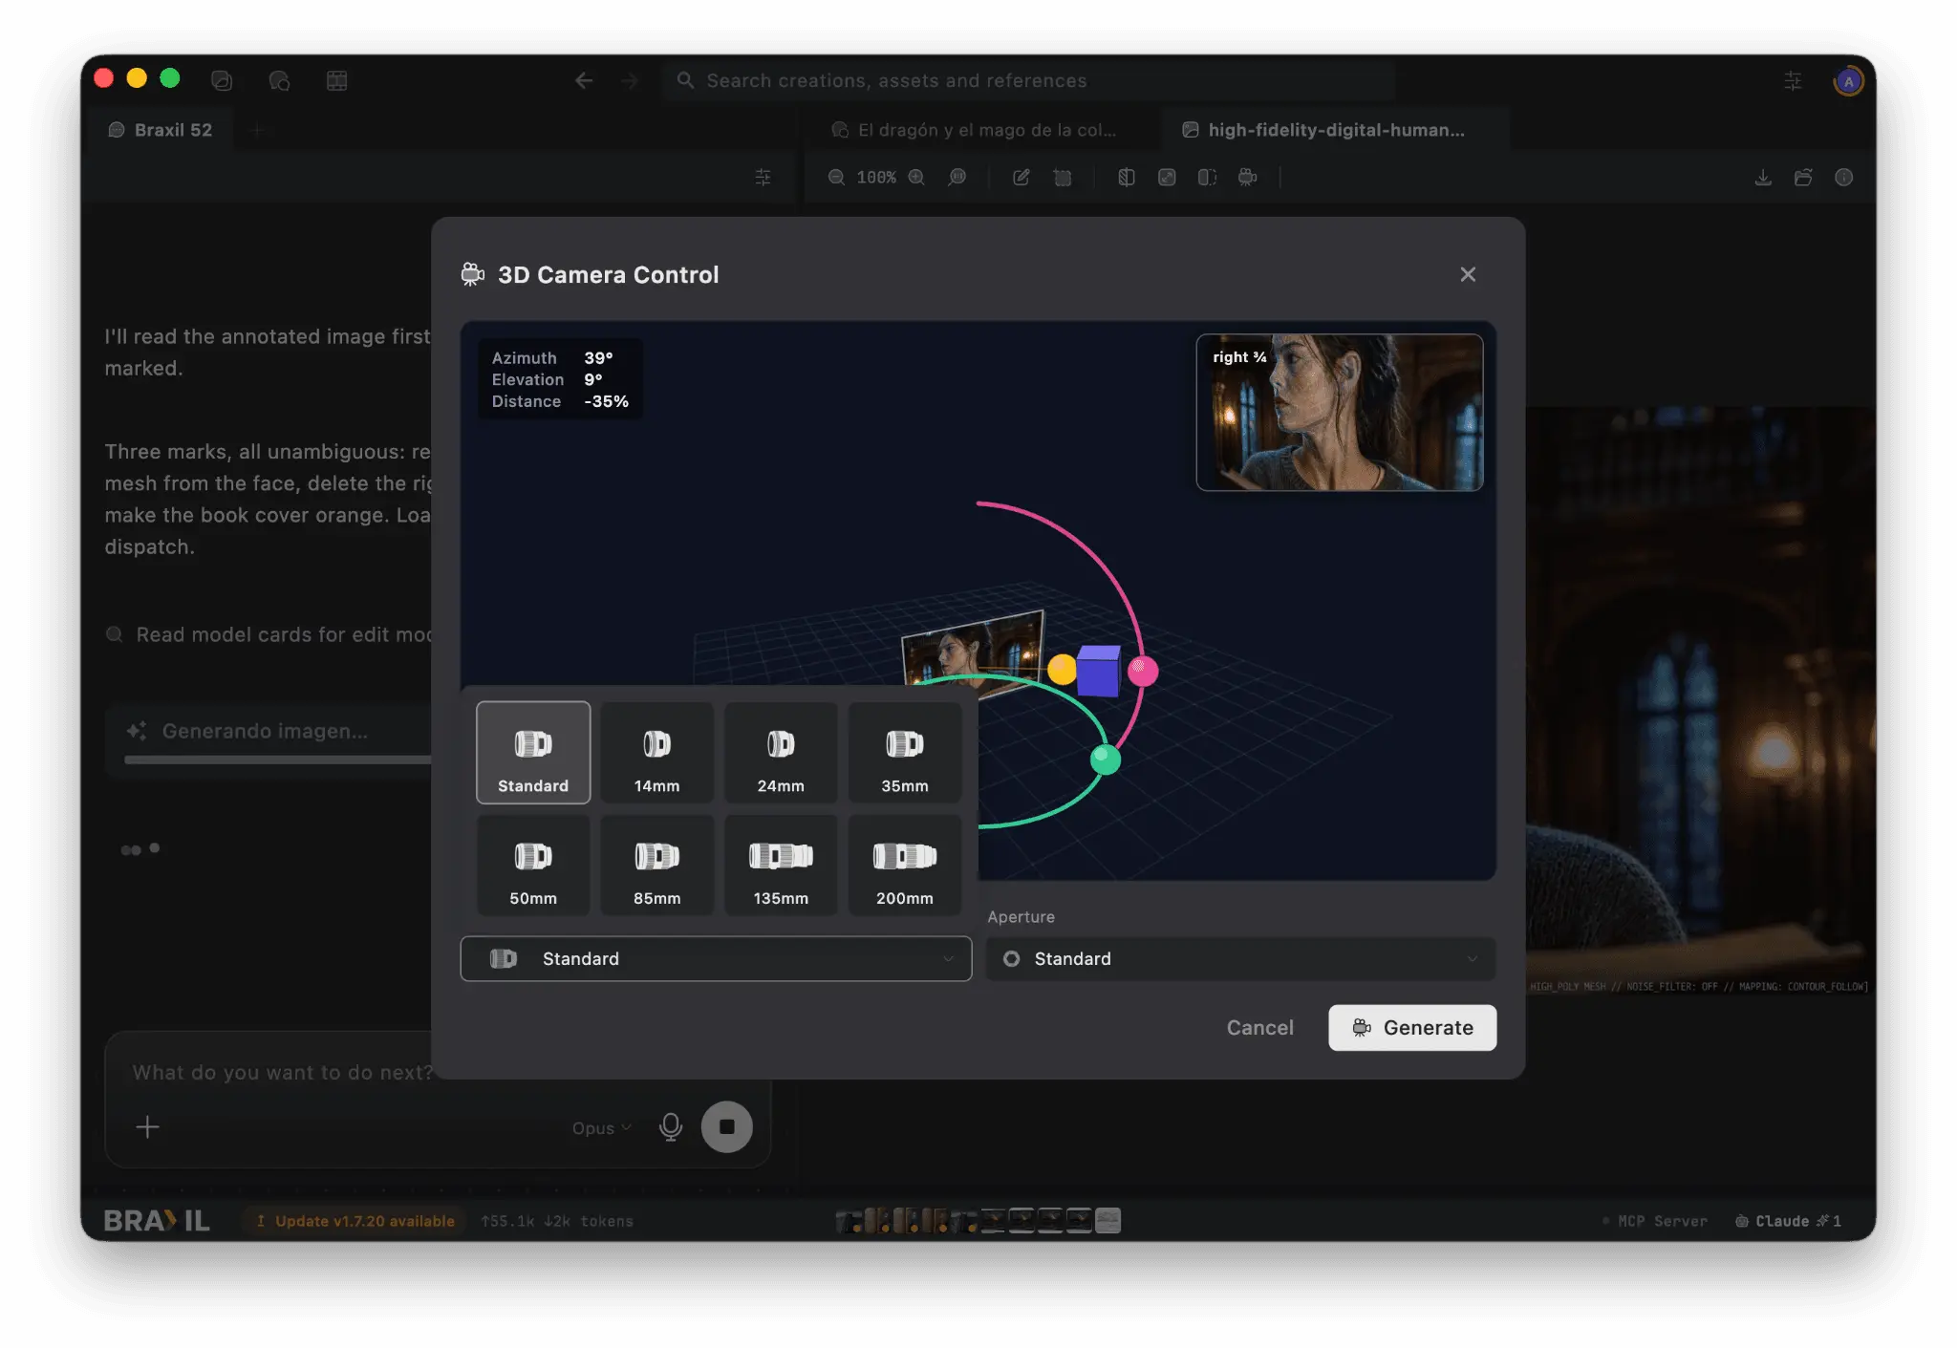Image resolution: width=1957 pixels, height=1348 pixels.
Task: Open chat panel settings sliders
Action: point(763,178)
